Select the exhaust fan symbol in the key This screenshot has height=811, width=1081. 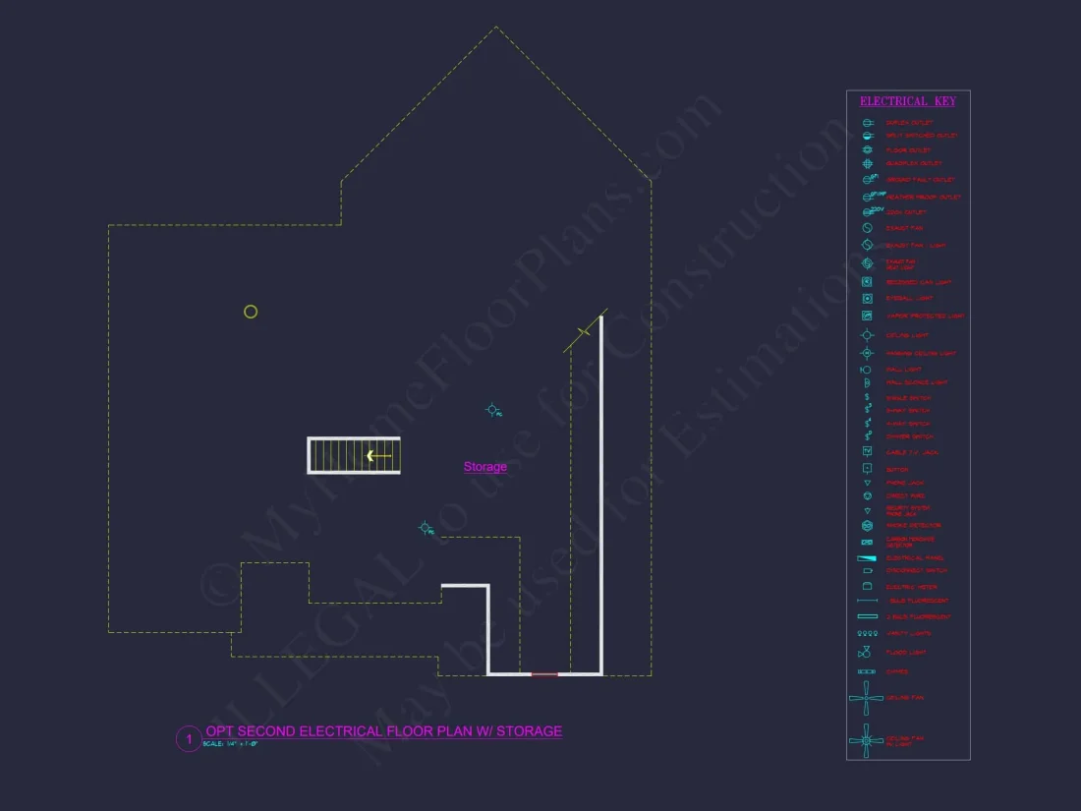click(867, 228)
